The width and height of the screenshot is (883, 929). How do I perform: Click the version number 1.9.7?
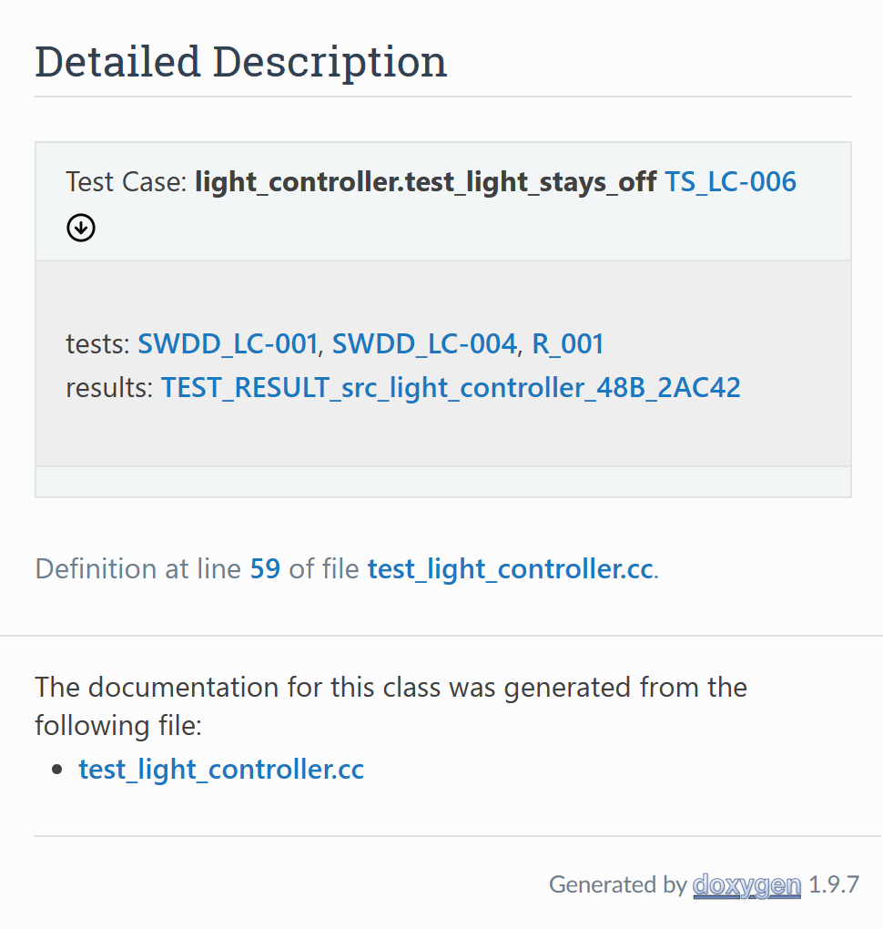point(833,884)
